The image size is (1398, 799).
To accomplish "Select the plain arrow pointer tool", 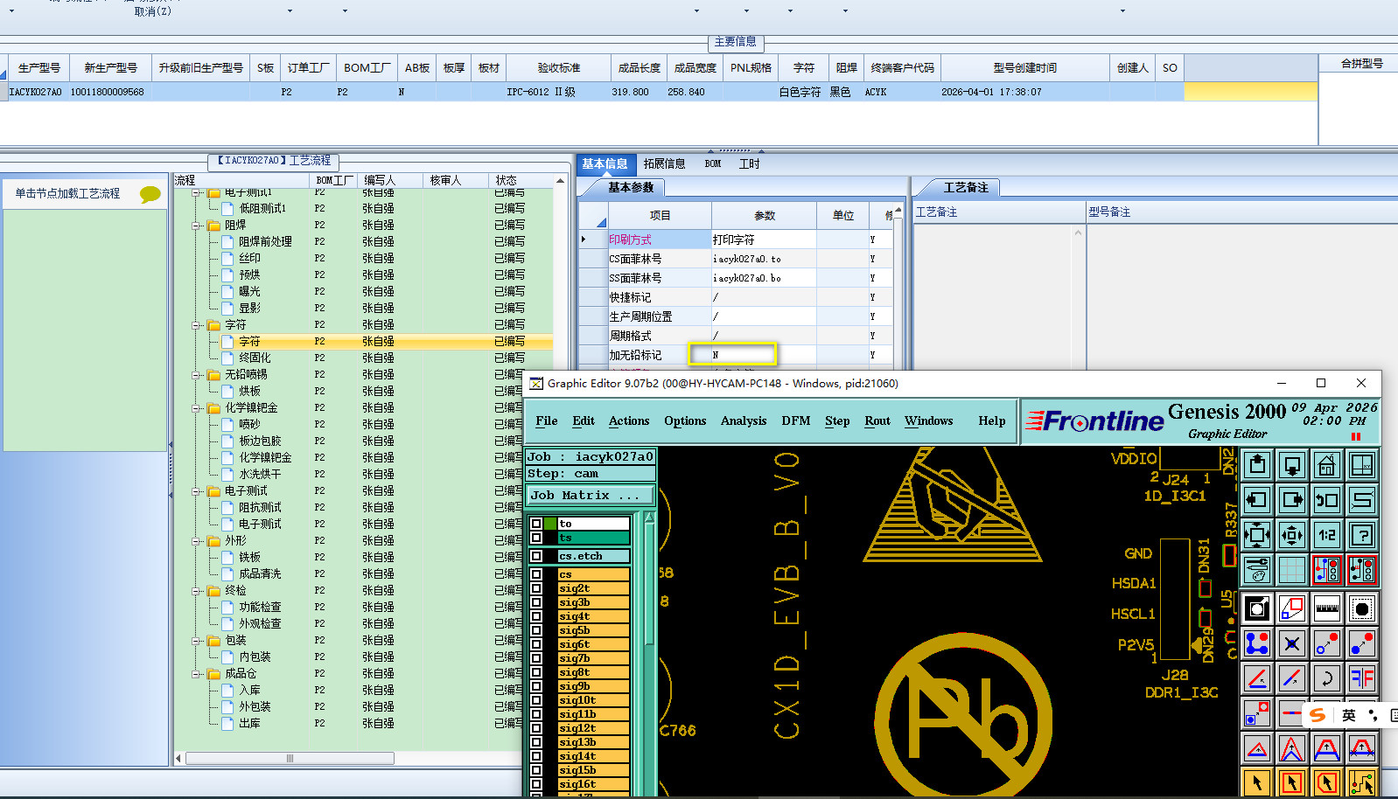I will tap(1257, 782).
